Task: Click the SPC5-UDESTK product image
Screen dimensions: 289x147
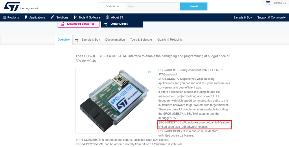Action: point(114,101)
